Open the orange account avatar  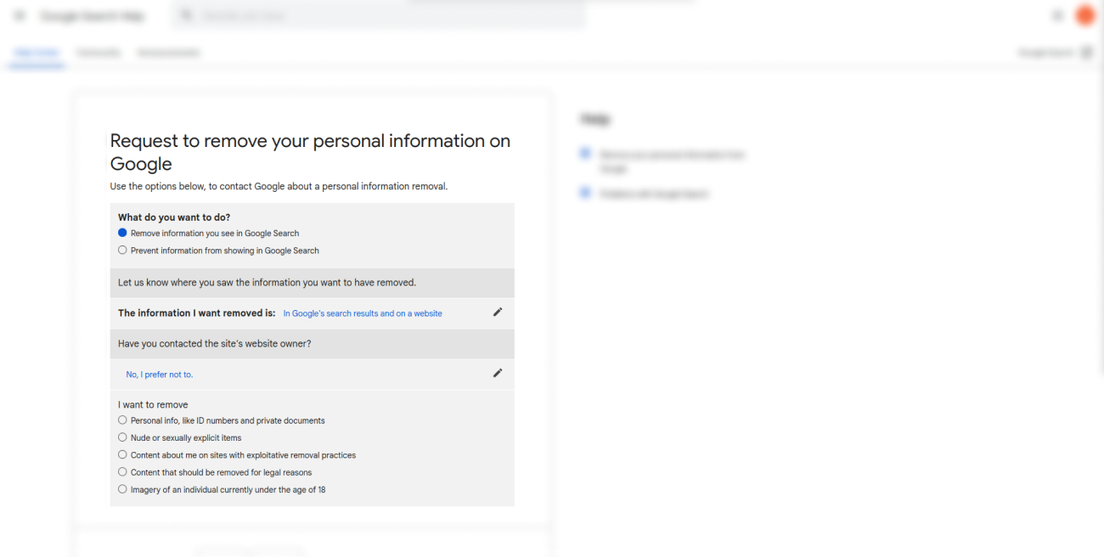coord(1085,15)
